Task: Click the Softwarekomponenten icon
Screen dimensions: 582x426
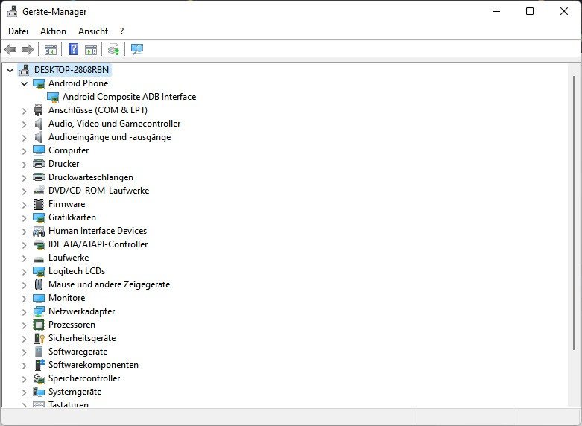Action: [39, 365]
